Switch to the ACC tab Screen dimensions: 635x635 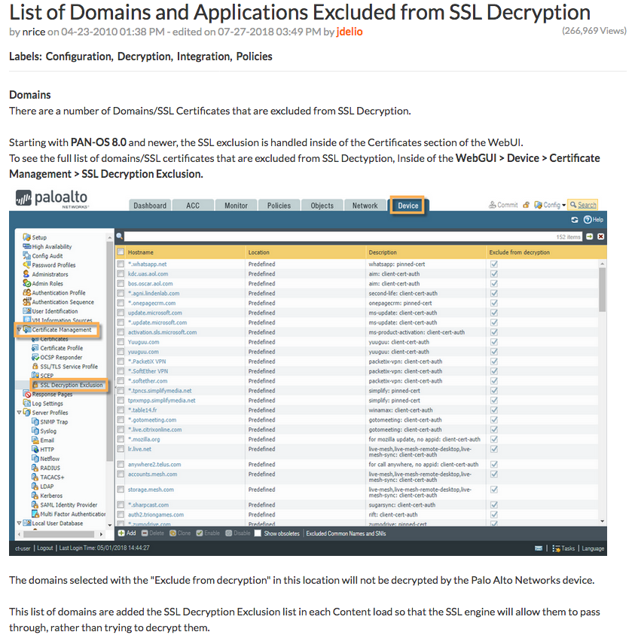click(193, 206)
